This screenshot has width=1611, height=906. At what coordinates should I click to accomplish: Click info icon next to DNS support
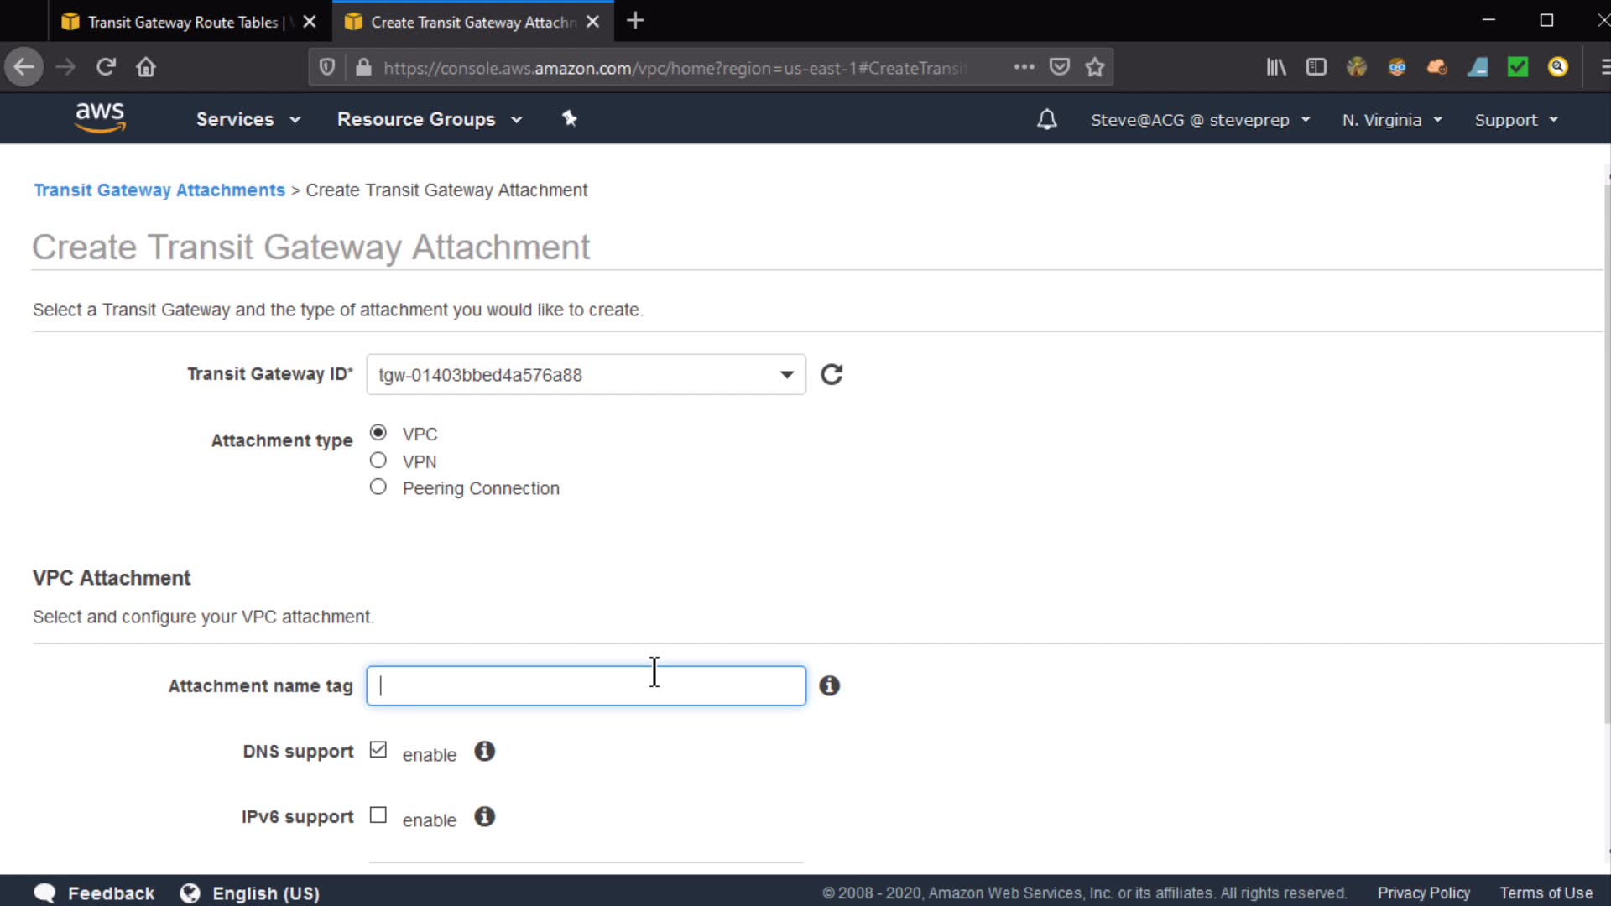point(484,752)
